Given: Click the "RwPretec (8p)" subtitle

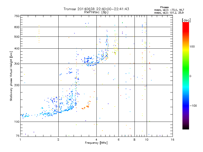Looking at the screenshot, I should (x=96, y=12).
